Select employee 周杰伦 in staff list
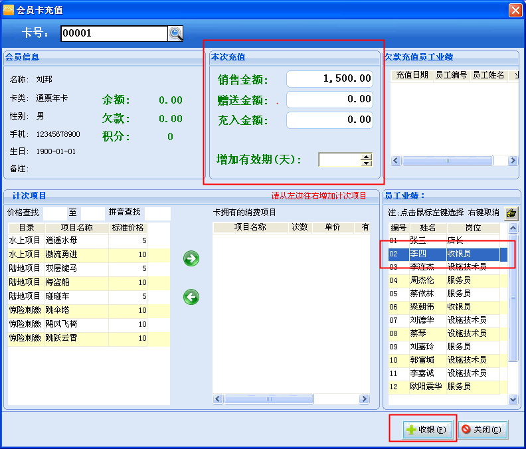This screenshot has width=526, height=449. (444, 280)
